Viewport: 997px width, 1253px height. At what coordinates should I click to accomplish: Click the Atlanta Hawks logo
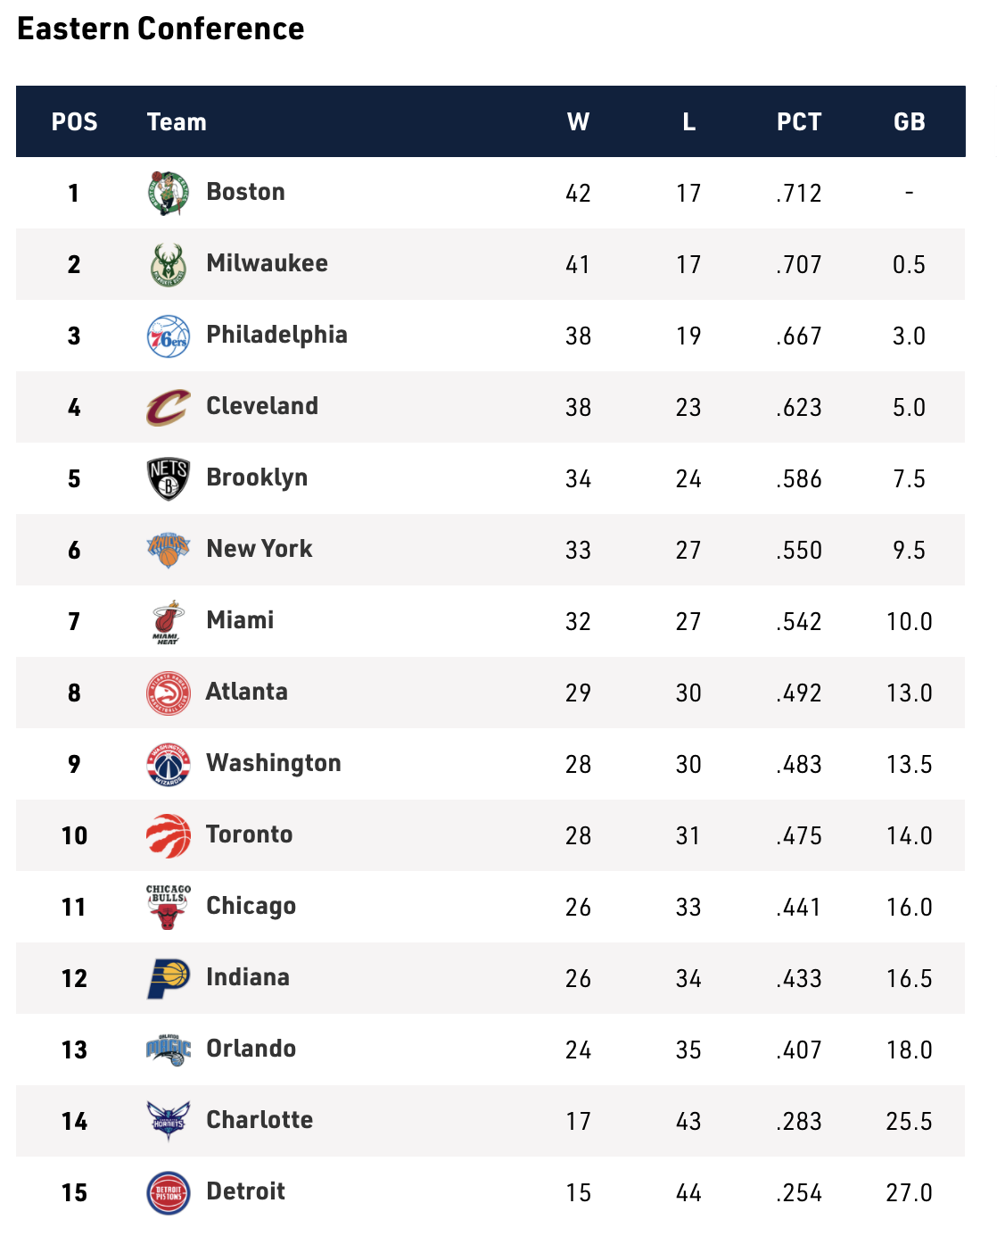[x=169, y=693]
